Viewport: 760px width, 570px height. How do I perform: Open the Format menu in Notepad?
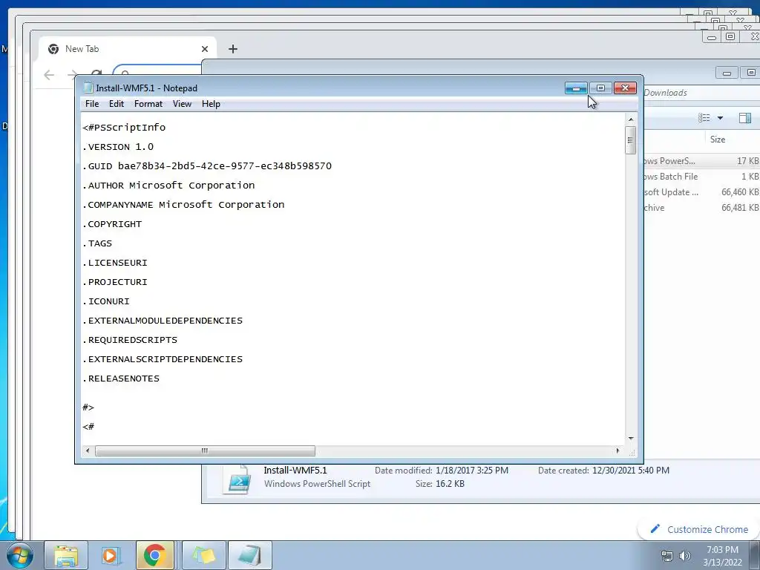(x=148, y=104)
